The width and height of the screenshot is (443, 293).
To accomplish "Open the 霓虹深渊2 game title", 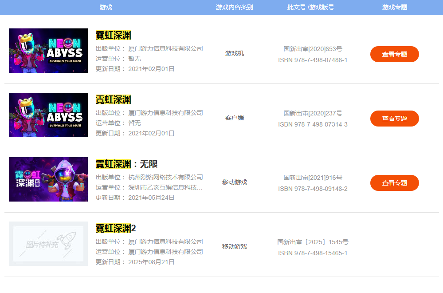I will click(x=116, y=229).
